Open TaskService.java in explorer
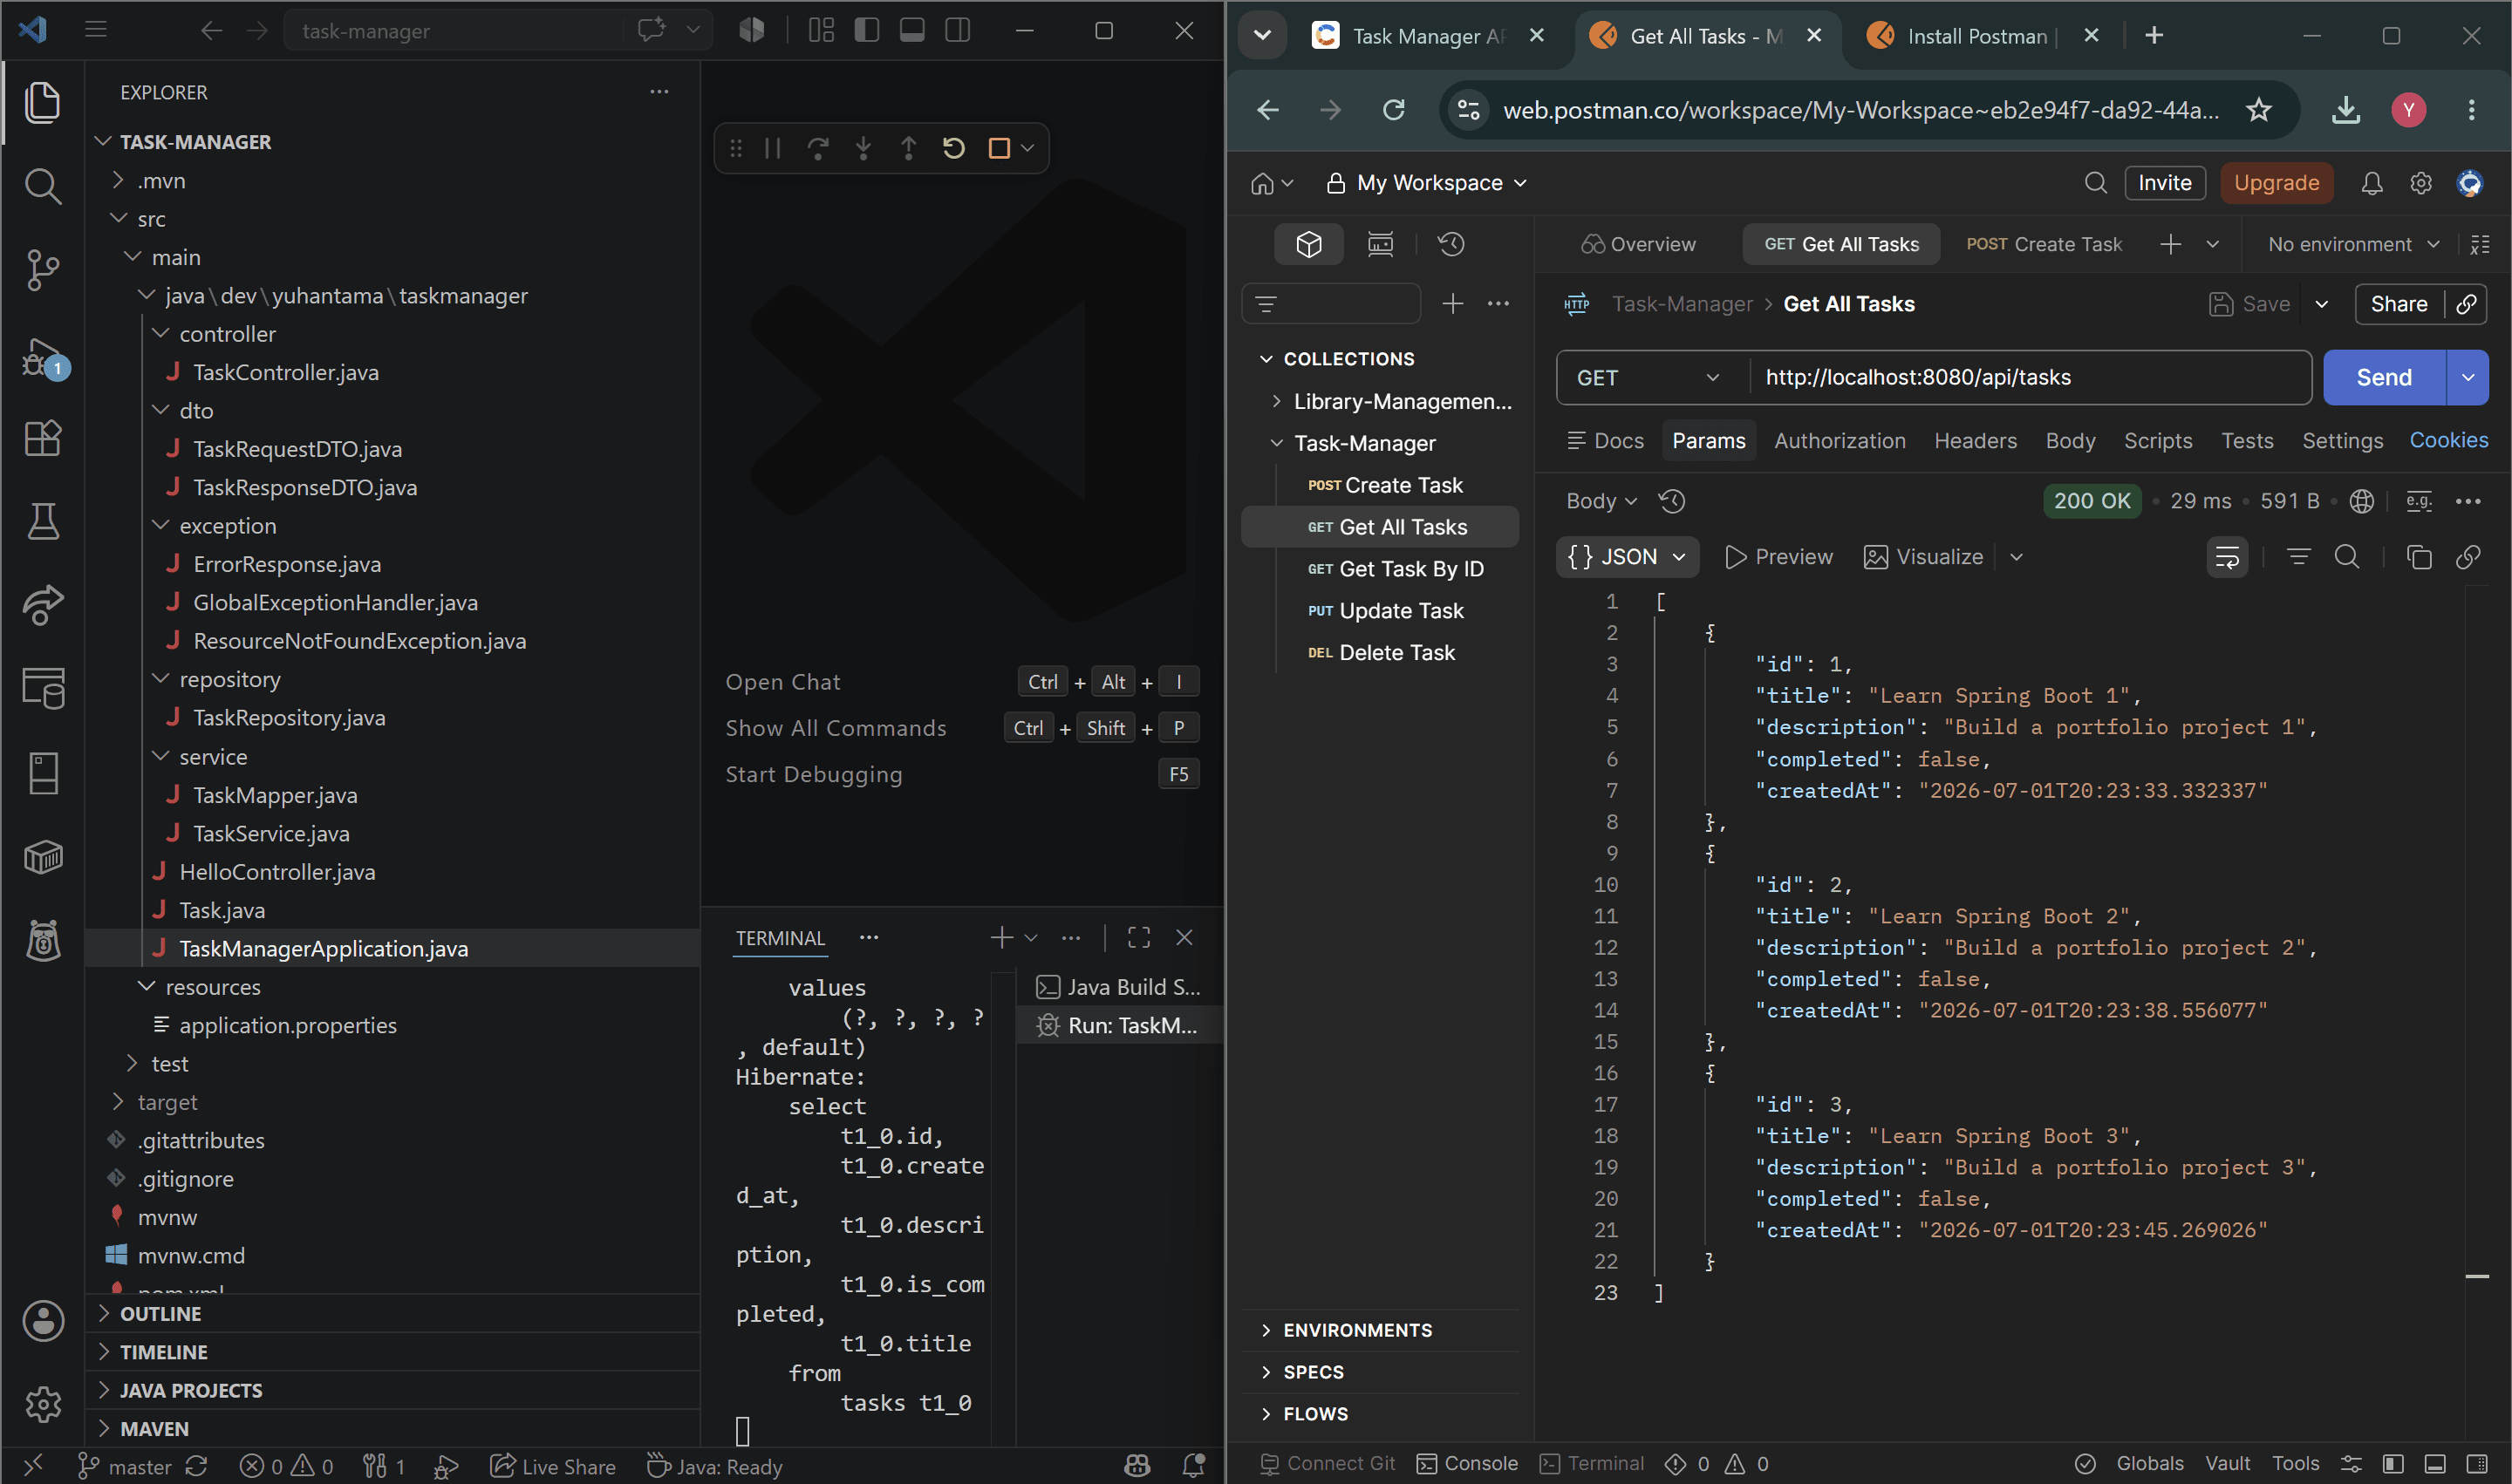The image size is (2512, 1484). 271,833
